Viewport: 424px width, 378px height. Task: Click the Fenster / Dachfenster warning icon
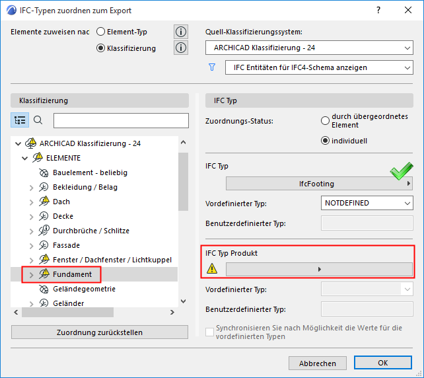point(44,259)
